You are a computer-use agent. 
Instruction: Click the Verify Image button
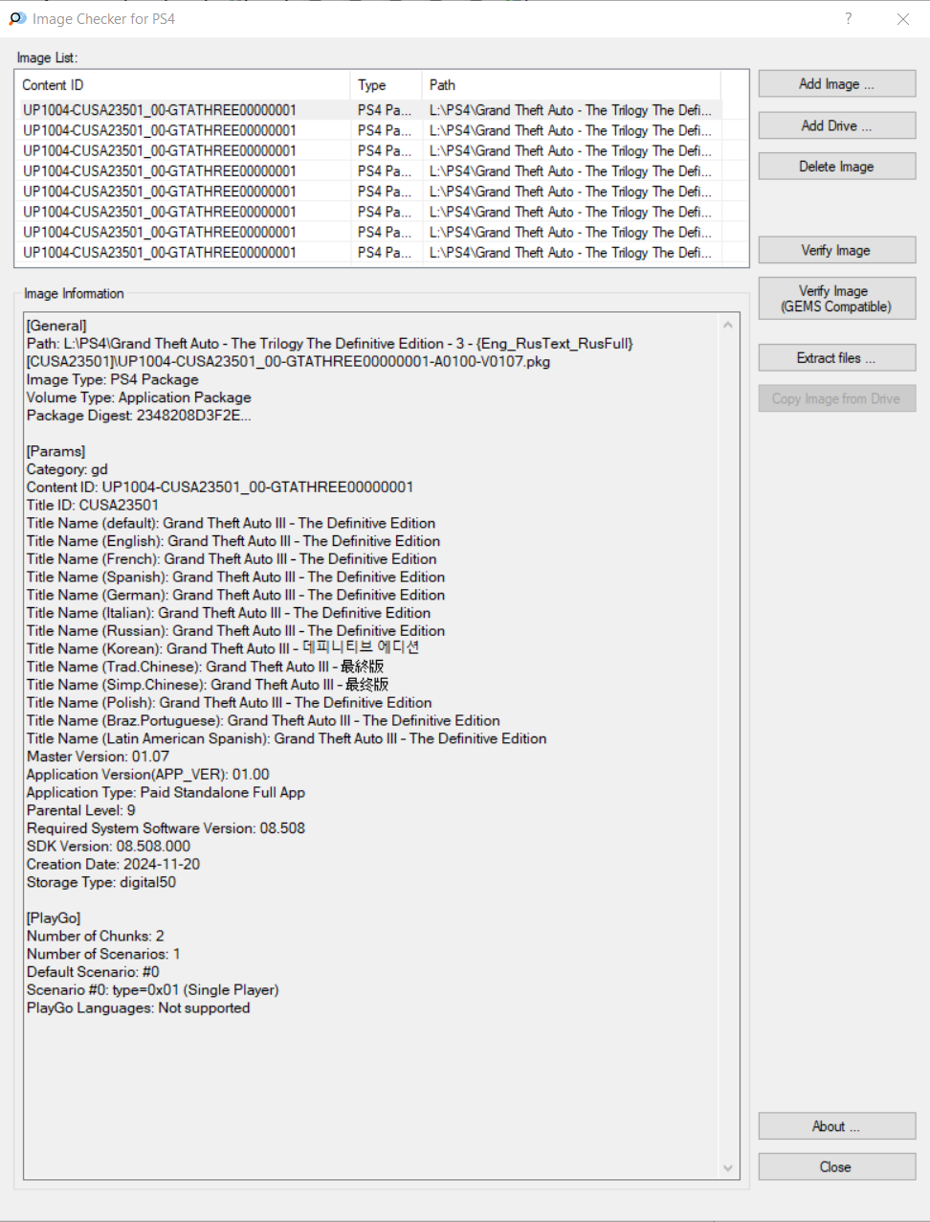pyautogui.click(x=836, y=250)
